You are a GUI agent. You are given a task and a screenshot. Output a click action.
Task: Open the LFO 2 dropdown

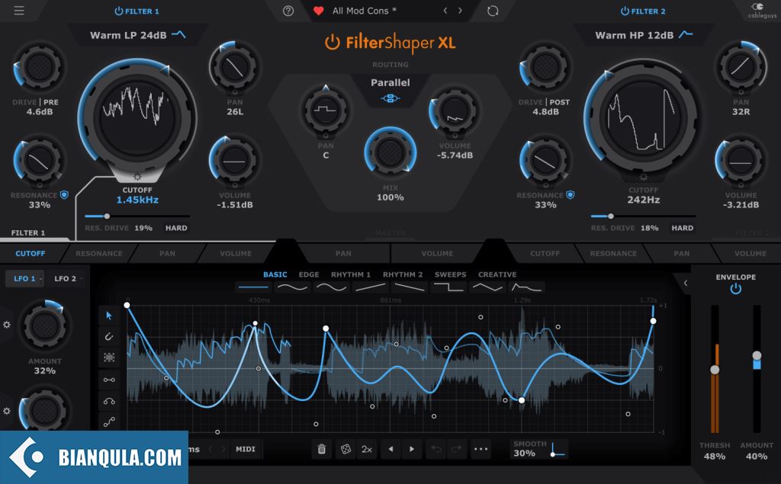click(68, 279)
